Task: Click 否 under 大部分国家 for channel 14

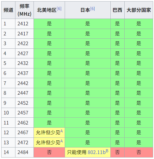Action: [x=139, y=152]
